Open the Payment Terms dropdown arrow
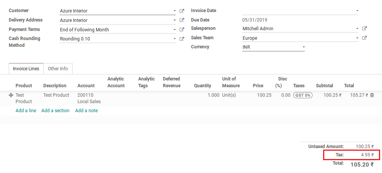 coord(174,29)
